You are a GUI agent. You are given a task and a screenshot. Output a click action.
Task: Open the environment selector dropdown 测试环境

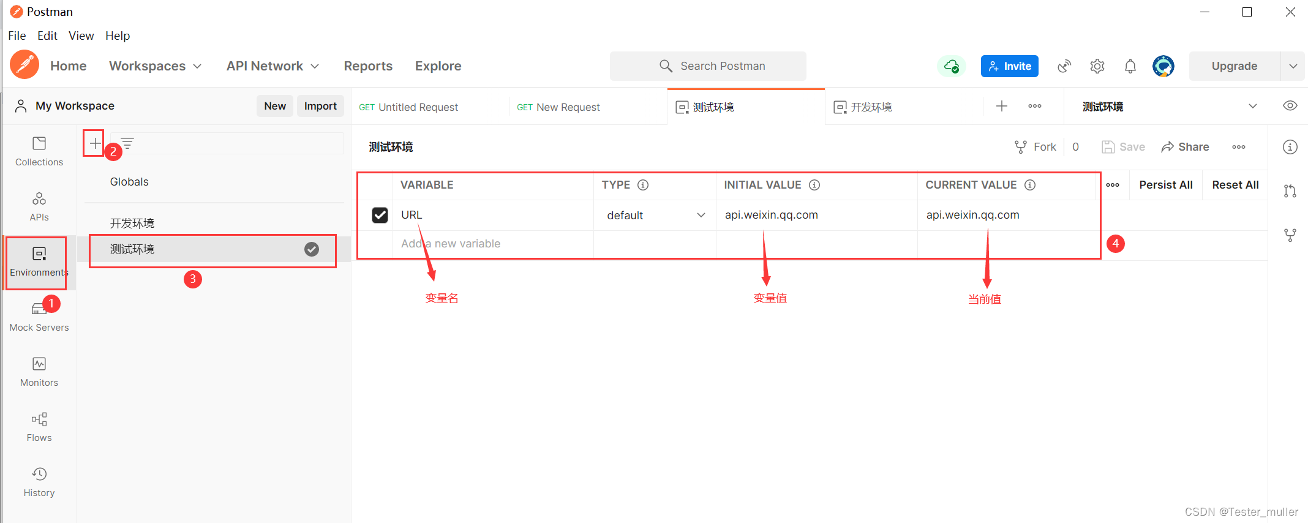(1170, 107)
